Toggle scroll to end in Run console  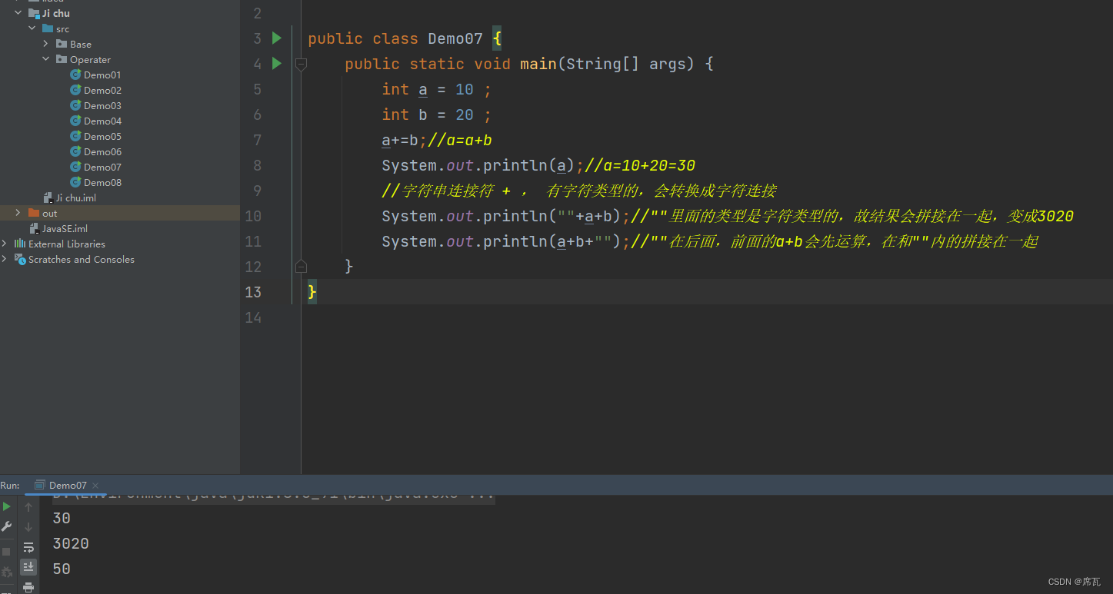28,567
